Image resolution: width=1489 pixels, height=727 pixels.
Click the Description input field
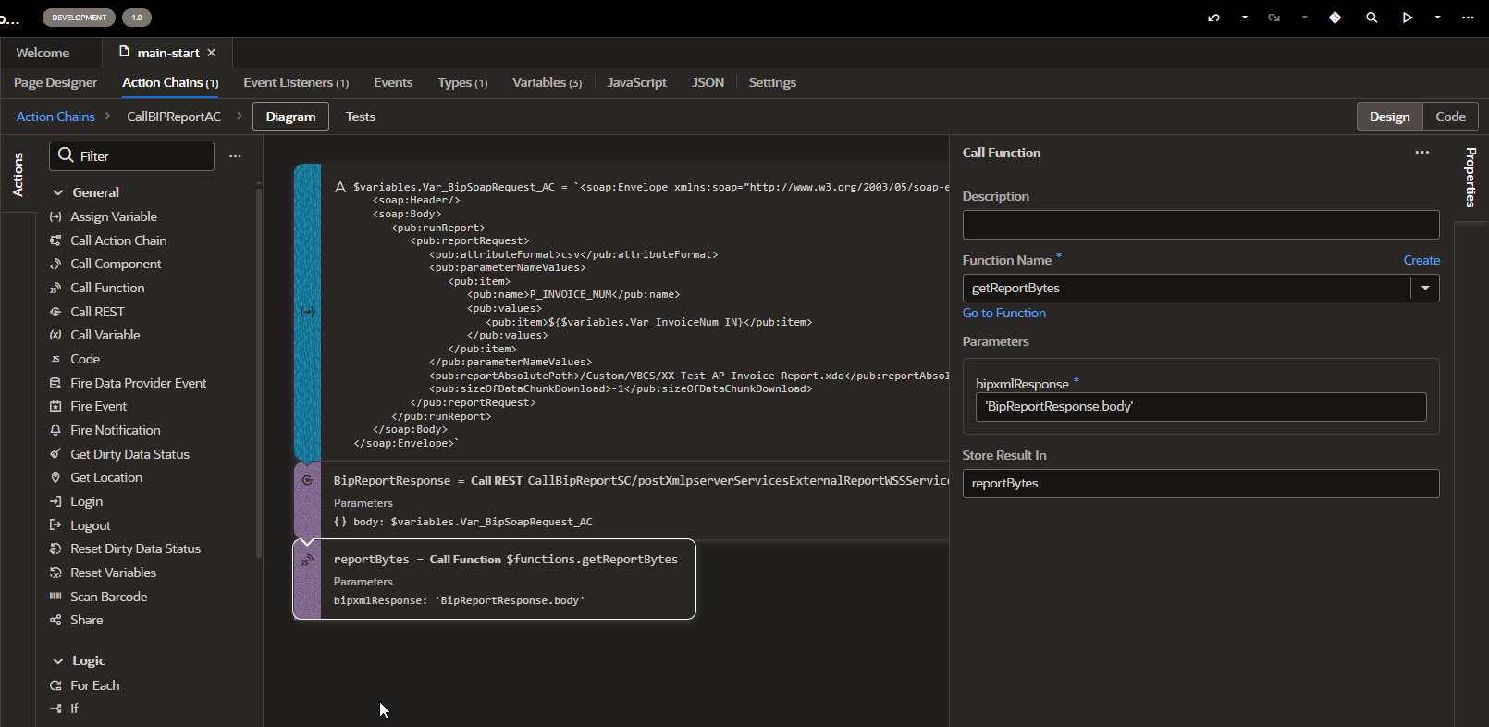click(x=1200, y=225)
